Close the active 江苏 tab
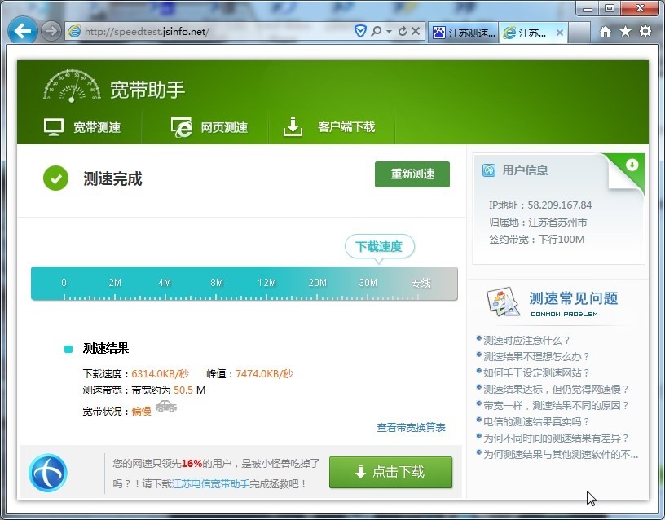 559,33
